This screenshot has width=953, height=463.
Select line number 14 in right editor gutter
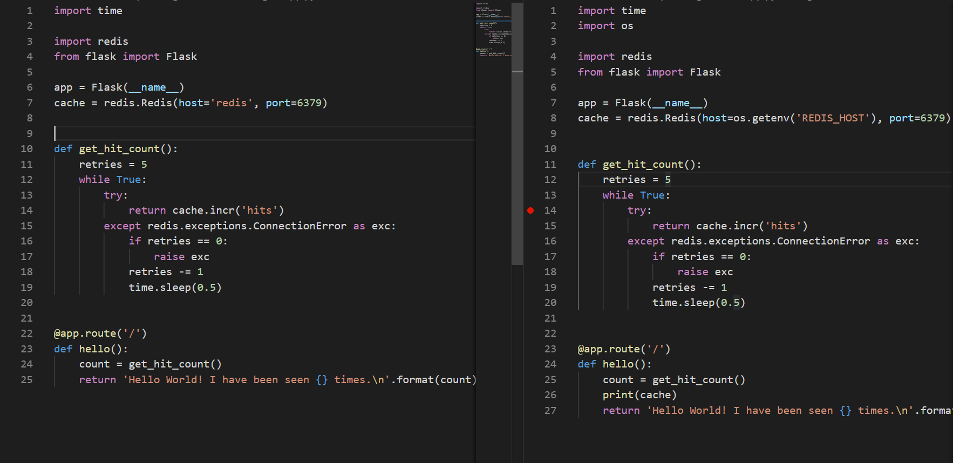(x=550, y=210)
